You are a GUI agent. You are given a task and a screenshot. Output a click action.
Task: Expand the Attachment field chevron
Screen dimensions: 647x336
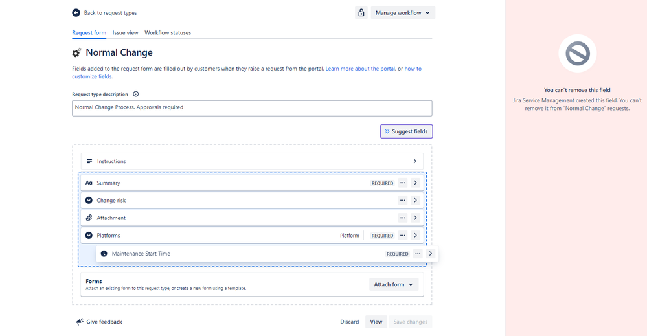[x=416, y=218]
